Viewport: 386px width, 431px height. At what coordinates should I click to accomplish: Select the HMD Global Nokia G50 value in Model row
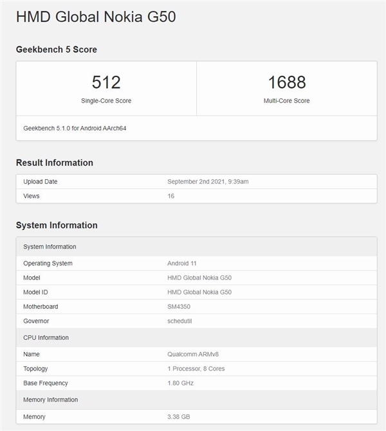[x=199, y=278]
